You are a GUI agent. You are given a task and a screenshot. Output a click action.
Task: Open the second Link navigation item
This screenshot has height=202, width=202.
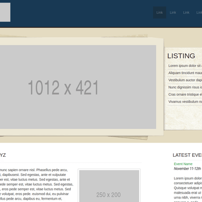coord(173,12)
